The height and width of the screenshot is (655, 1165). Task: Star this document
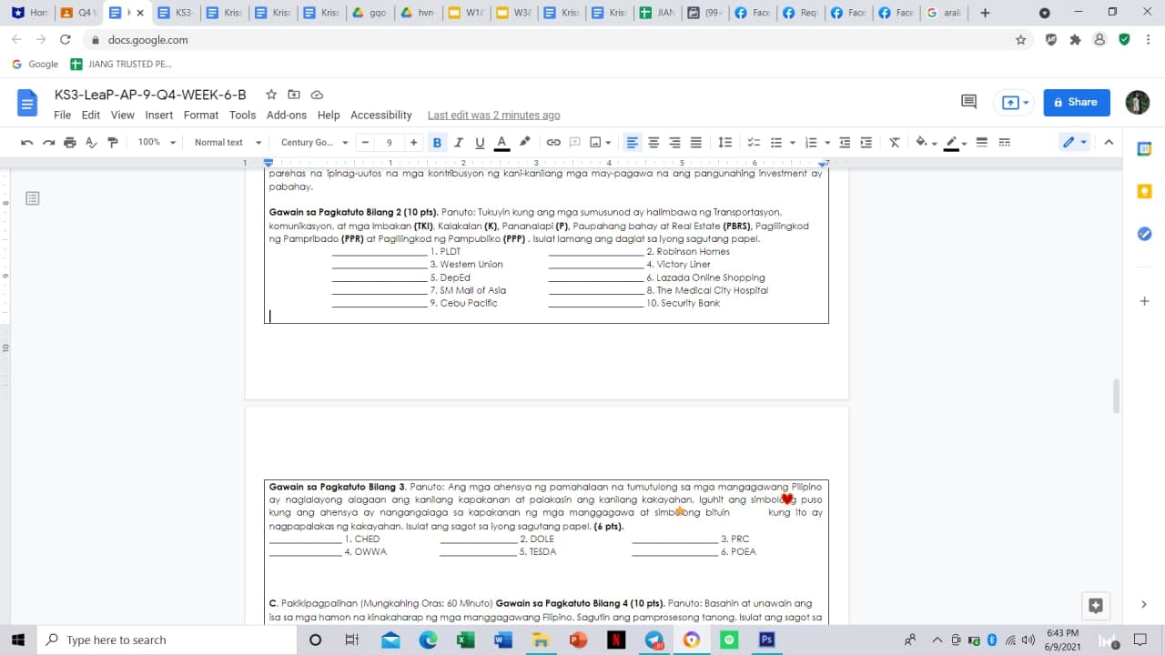pyautogui.click(x=271, y=95)
